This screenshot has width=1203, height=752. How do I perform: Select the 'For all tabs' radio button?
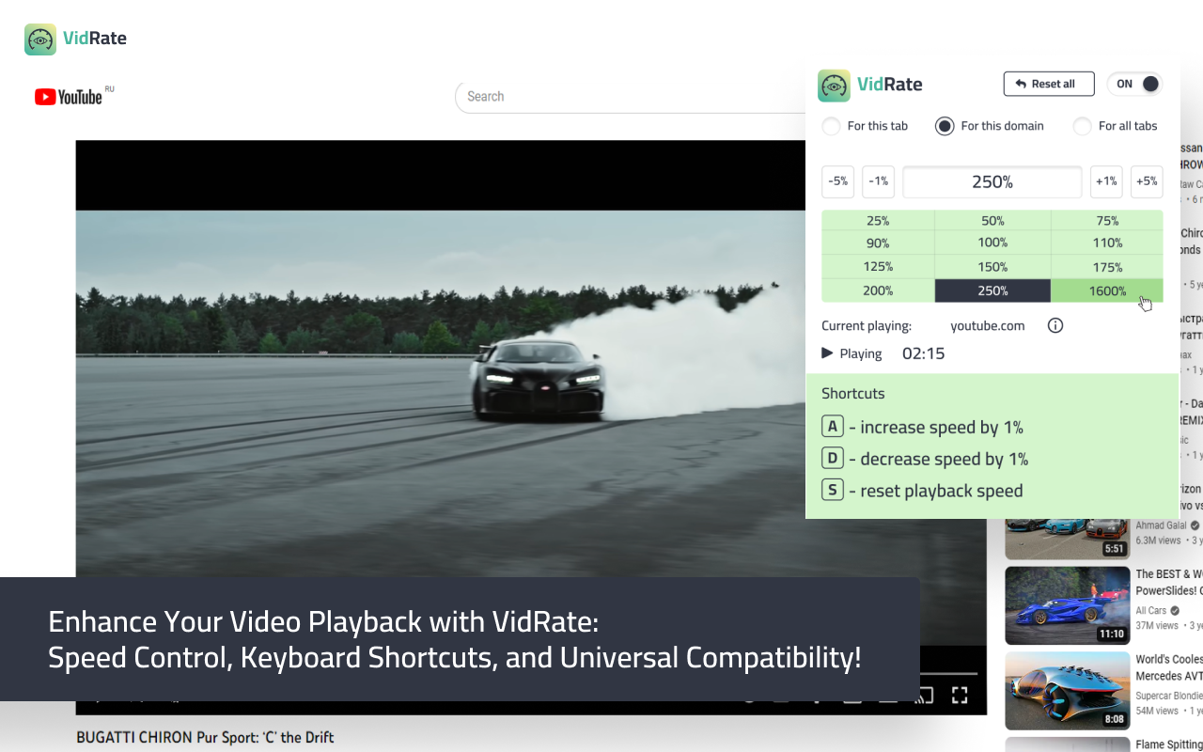[x=1082, y=126]
